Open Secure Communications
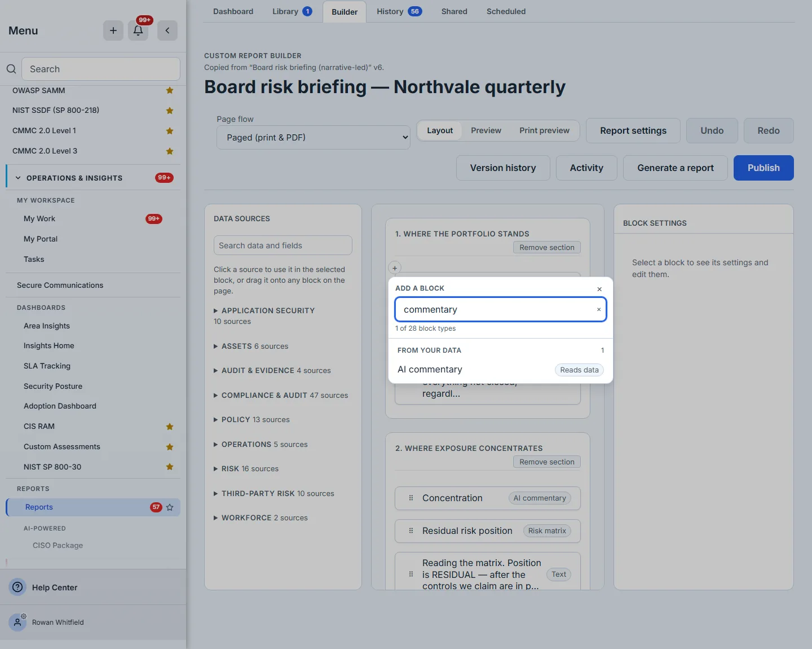Image resolution: width=812 pixels, height=649 pixels. tap(60, 285)
